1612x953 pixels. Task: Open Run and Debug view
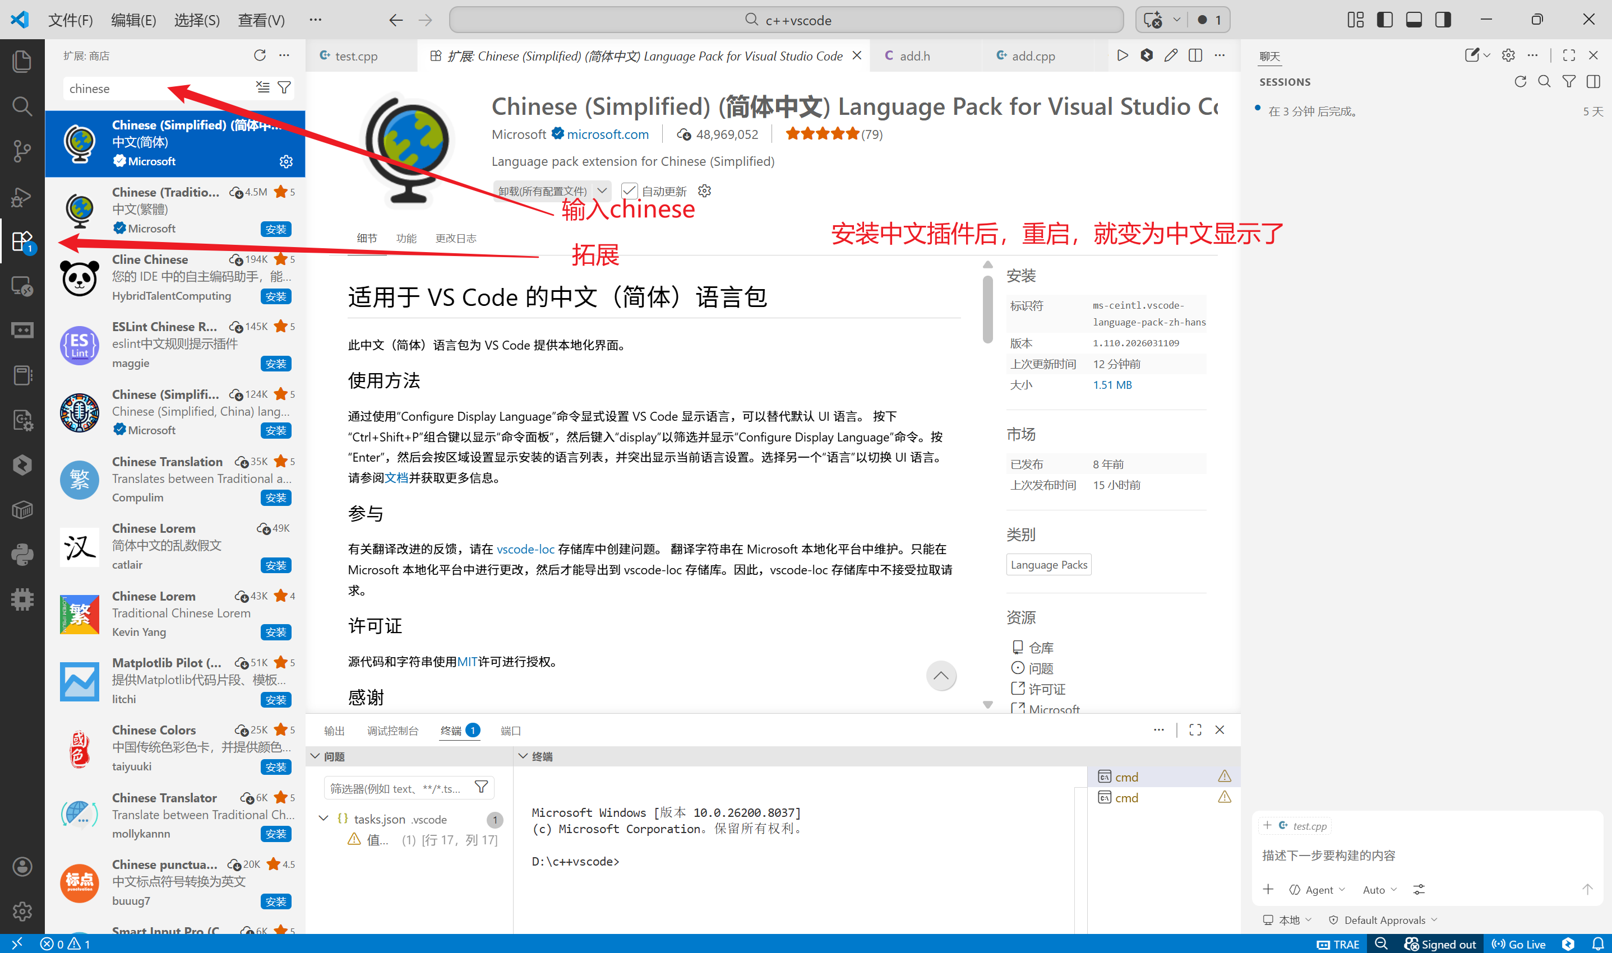click(22, 196)
